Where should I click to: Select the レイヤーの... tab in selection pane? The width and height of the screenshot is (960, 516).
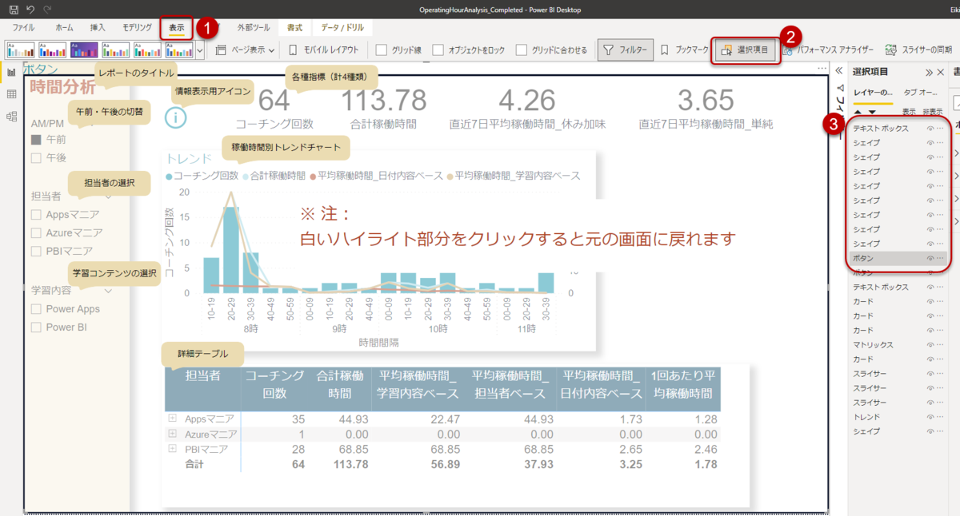tap(873, 93)
